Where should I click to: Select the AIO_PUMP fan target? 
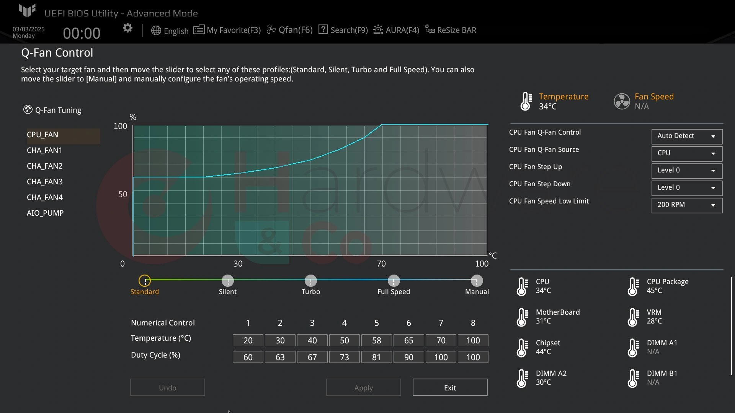pos(45,213)
